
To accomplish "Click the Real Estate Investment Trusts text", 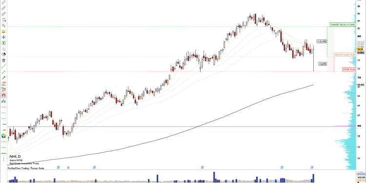I will click(x=24, y=163).
